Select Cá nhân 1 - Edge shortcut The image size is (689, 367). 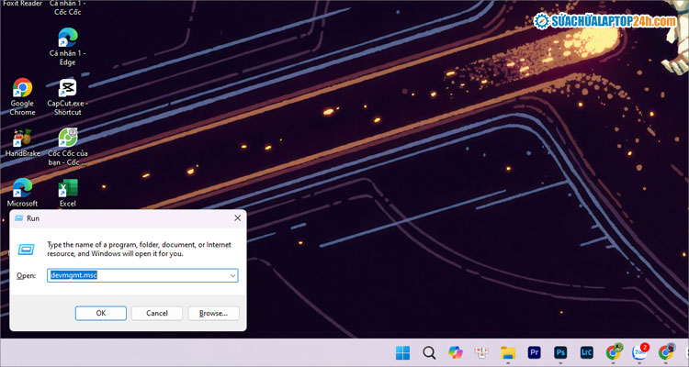tap(67, 47)
